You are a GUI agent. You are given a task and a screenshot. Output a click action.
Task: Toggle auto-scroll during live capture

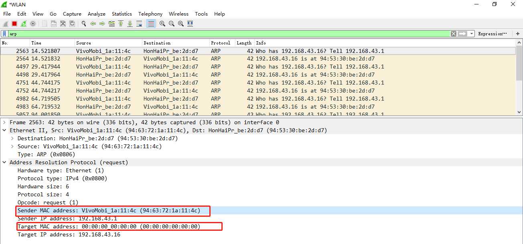point(139,24)
